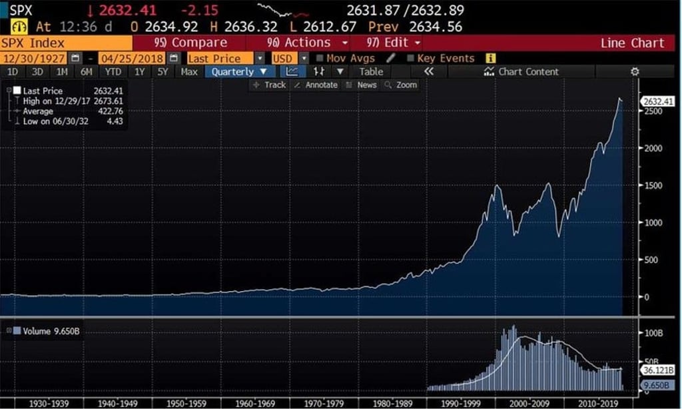Click the yellow information icon beside Key Events

490,59
